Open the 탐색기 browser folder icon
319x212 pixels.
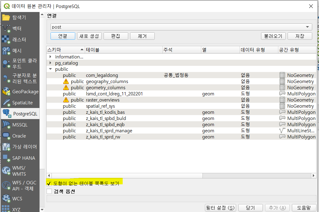[x=6, y=18]
